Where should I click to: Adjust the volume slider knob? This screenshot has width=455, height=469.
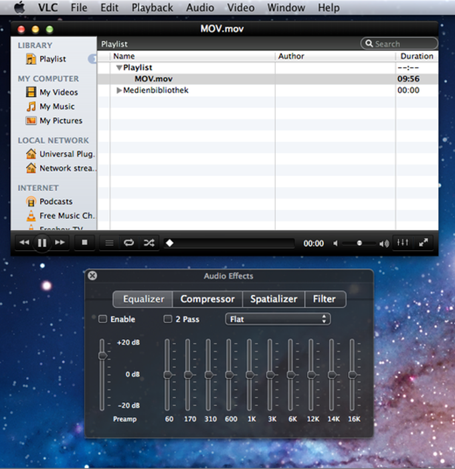point(359,243)
